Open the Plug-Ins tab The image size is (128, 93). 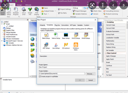click(x=57, y=25)
